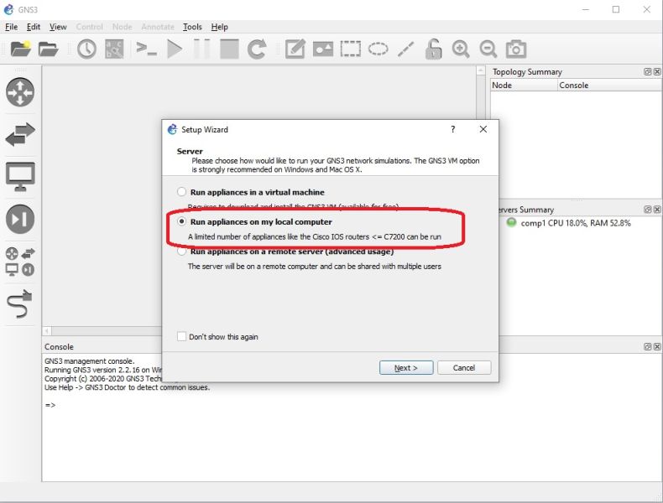
Task: Float the Topology Summary panel
Action: click(647, 72)
